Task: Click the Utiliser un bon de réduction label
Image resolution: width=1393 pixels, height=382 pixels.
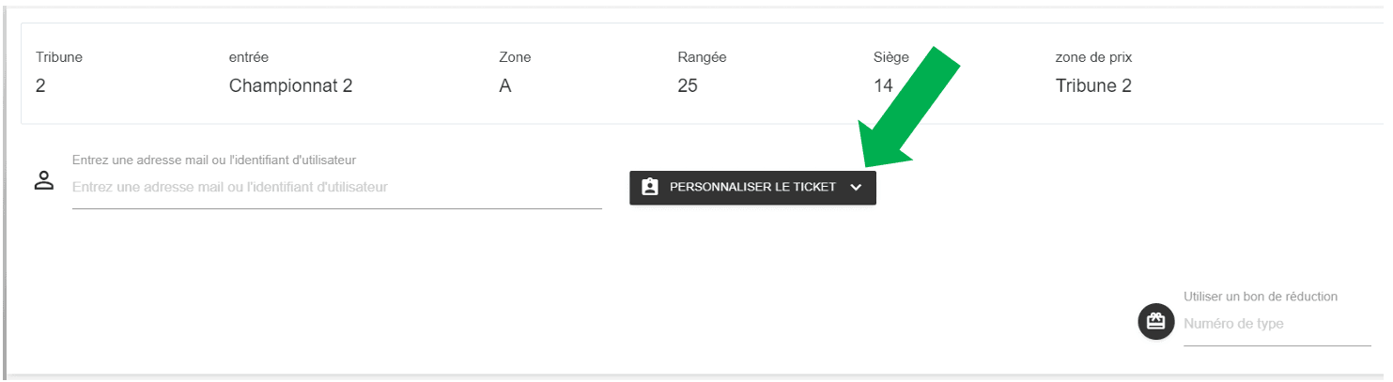Action: [x=1260, y=297]
